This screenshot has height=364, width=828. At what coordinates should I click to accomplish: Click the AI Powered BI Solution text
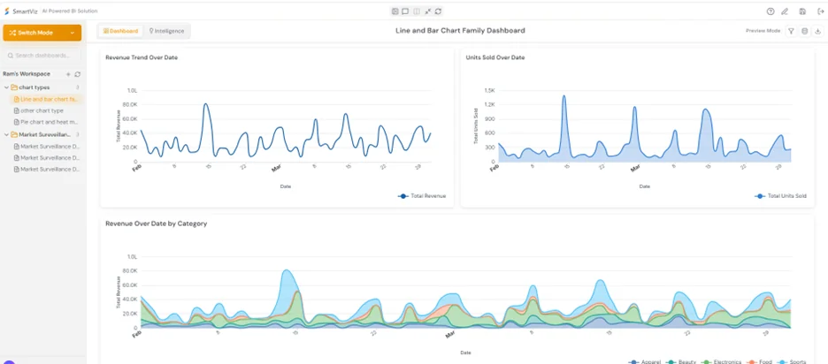point(70,11)
